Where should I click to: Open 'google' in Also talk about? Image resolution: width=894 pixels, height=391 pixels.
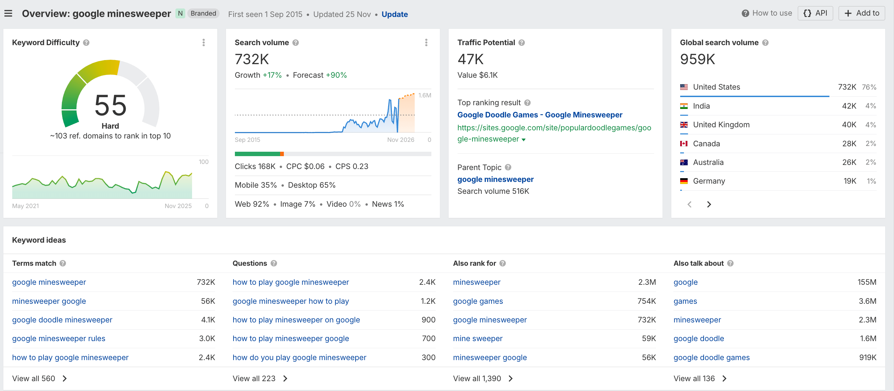point(685,282)
